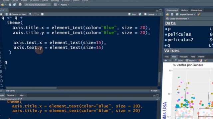Expand the q object row
This screenshot has width=213, height=119.
[166, 46]
